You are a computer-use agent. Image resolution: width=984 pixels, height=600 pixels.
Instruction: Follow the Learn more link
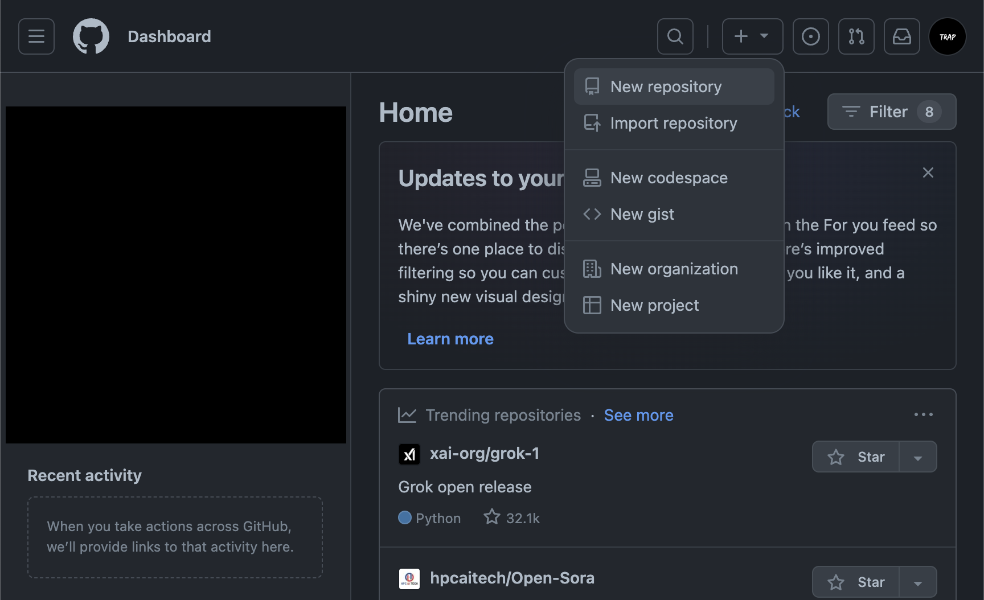pyautogui.click(x=450, y=339)
